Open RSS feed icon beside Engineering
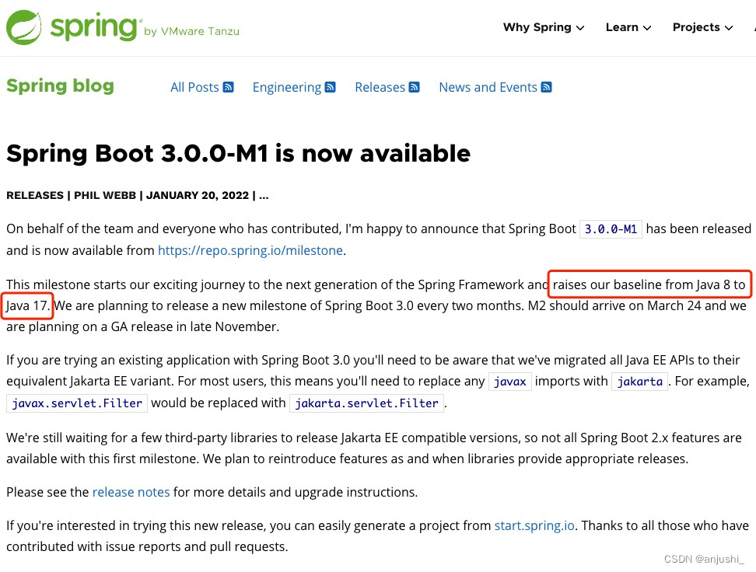 (331, 87)
